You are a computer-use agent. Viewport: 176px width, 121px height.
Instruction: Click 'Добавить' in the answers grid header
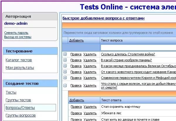[x=77, y=100]
